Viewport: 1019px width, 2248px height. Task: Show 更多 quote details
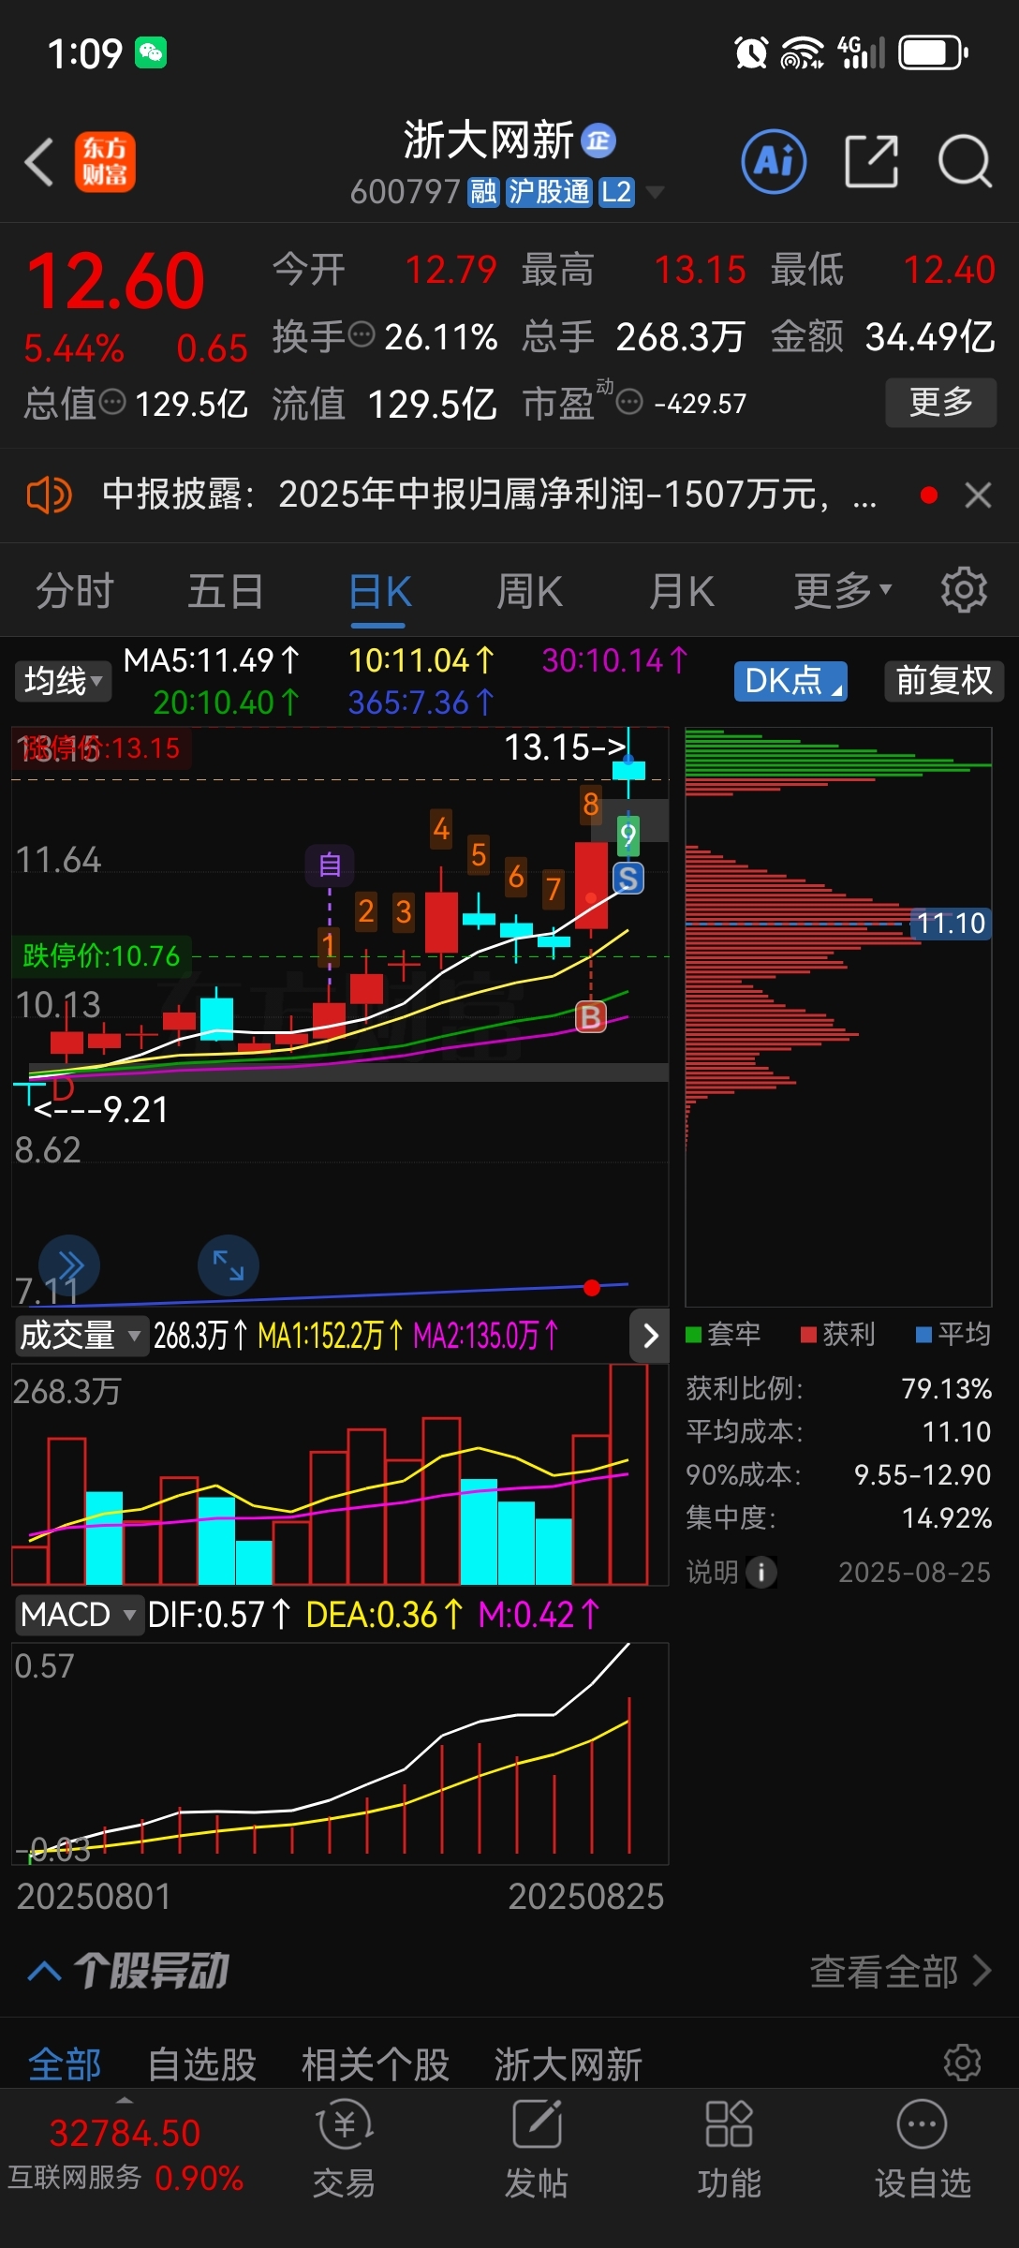[941, 403]
